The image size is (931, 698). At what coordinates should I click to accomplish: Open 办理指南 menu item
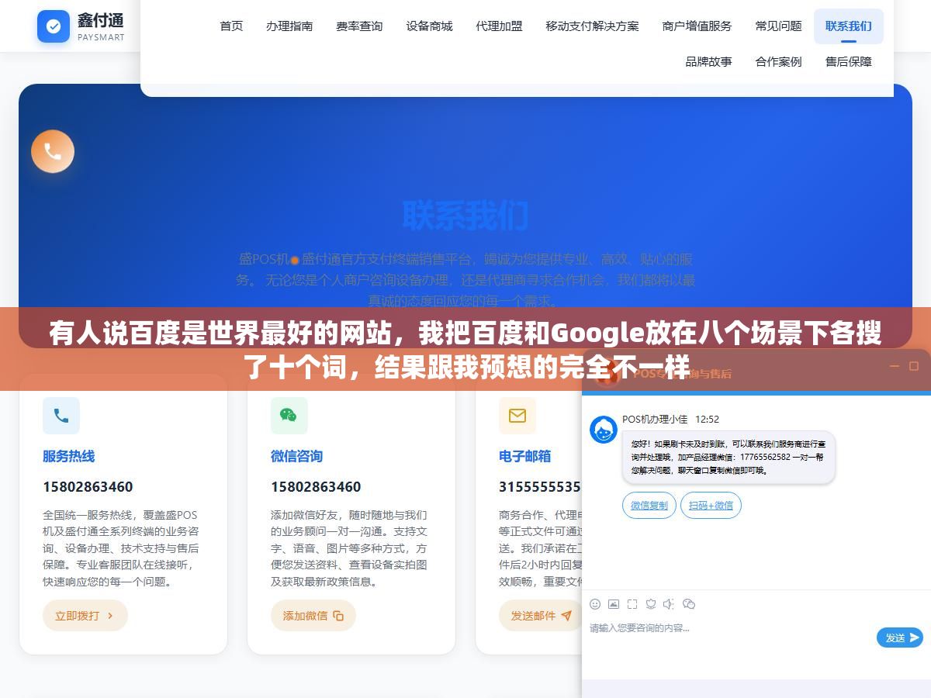tap(289, 26)
